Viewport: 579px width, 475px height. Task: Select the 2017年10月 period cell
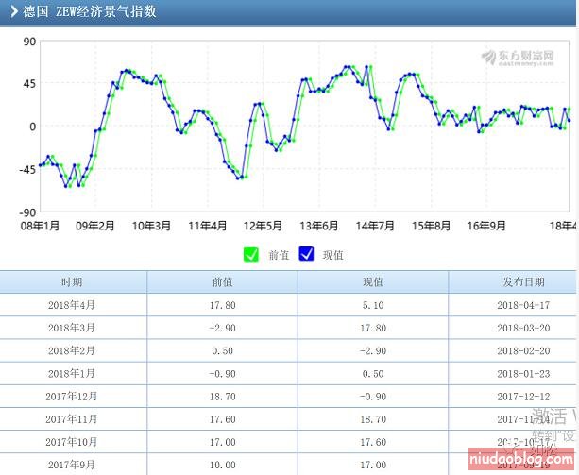pos(71,442)
